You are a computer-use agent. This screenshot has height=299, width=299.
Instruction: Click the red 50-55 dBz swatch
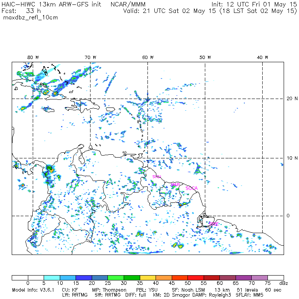point(196,278)
